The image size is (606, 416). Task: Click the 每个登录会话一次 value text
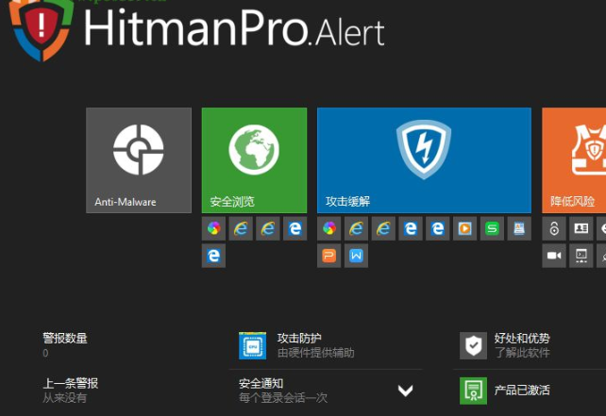click(283, 398)
